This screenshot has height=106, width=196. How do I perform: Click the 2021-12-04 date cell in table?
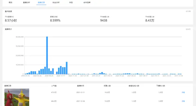(x=81, y=101)
